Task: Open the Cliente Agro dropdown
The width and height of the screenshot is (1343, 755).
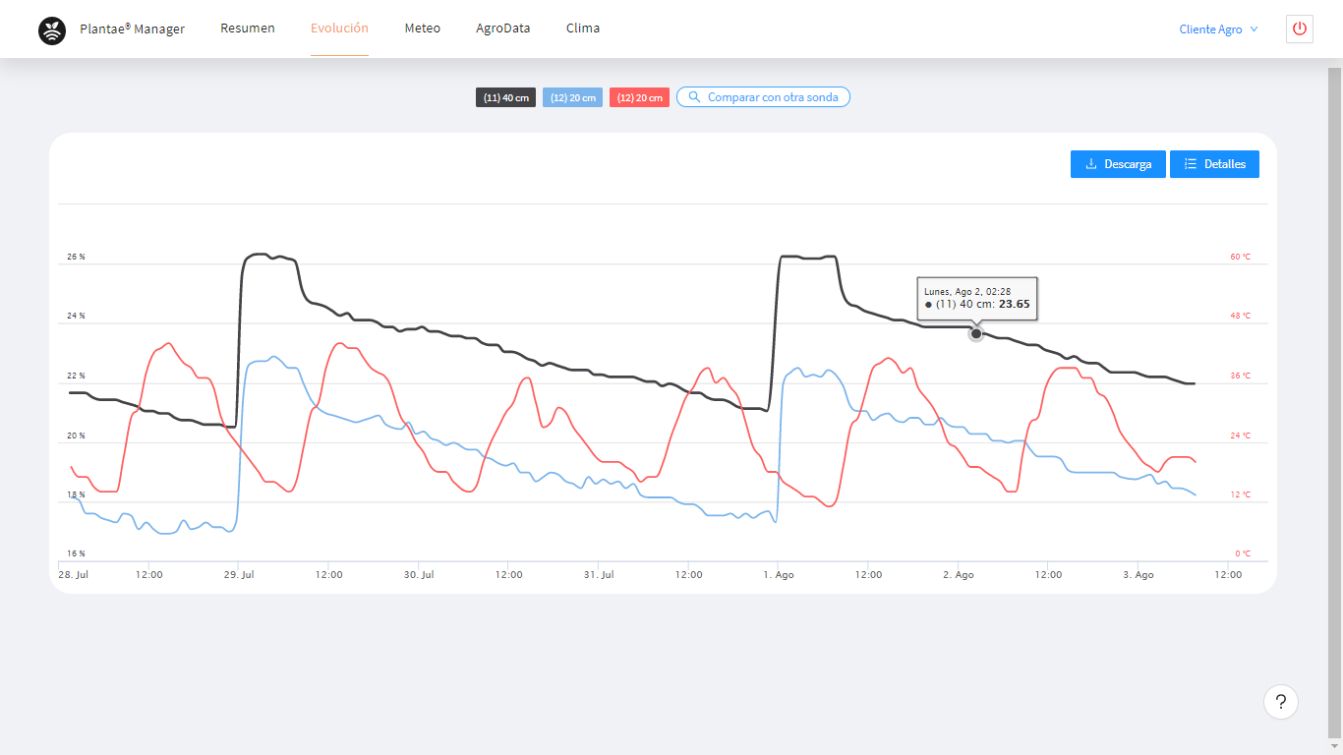Action: (x=1211, y=29)
